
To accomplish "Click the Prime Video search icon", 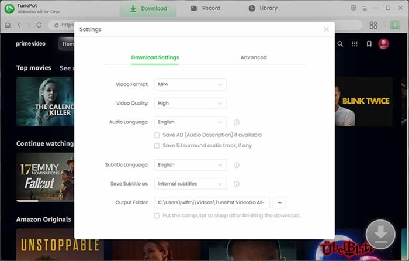I will click(340, 44).
